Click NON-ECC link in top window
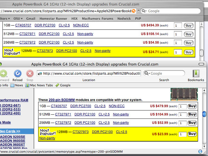The width and height of the screenshot is (208, 156). 81,25
